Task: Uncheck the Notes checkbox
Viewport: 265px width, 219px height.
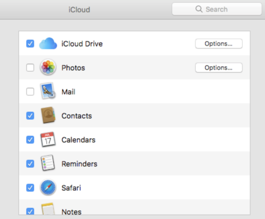Action: (x=30, y=211)
